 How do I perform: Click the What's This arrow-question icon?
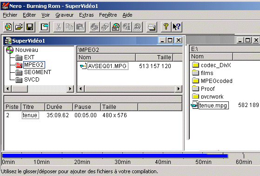(177, 27)
